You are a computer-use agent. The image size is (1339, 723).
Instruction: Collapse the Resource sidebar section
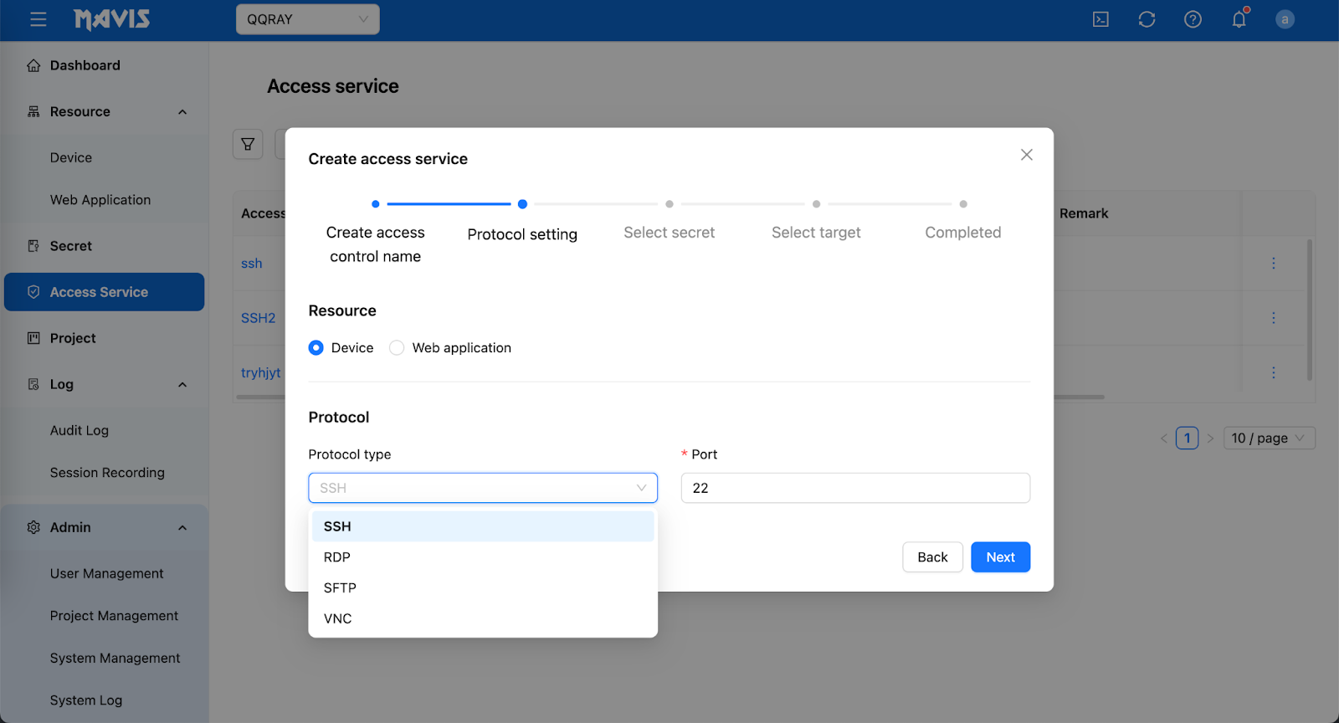[x=182, y=112]
